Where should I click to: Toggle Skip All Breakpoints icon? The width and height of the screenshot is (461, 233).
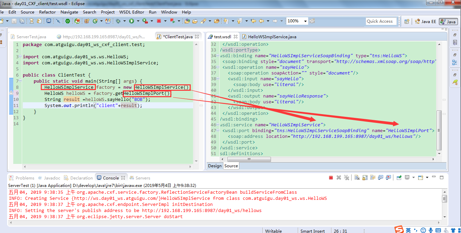[x=58, y=21]
